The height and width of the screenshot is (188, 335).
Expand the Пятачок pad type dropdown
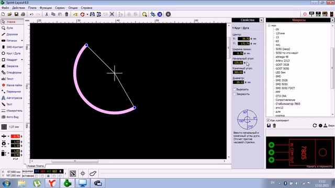[x=22, y=41]
